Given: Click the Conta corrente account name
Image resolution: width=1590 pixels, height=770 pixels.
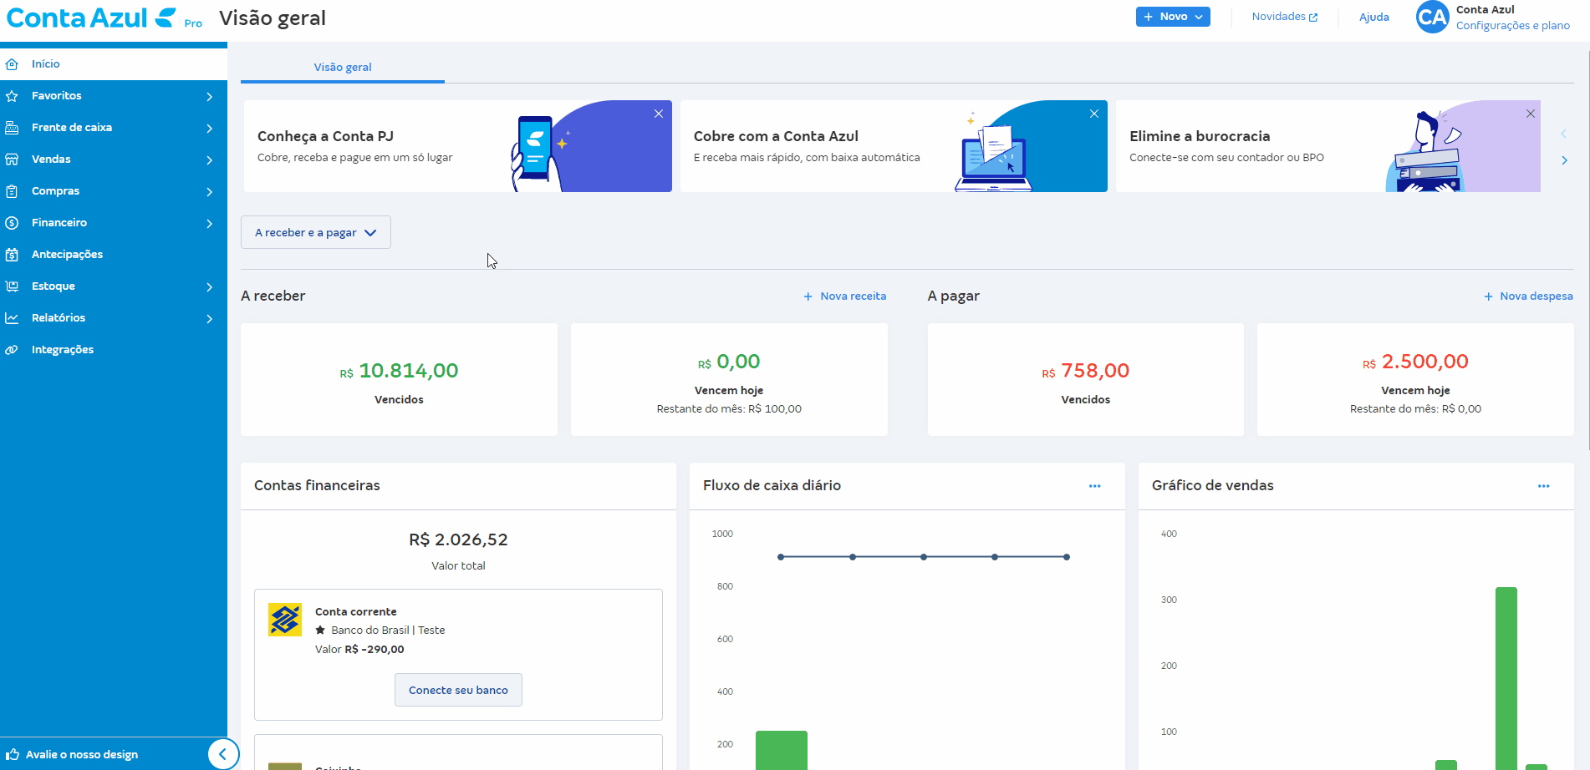Looking at the screenshot, I should pos(356,612).
